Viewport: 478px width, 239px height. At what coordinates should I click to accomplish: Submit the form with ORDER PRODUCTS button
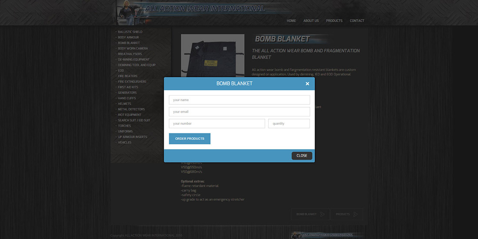189,139
